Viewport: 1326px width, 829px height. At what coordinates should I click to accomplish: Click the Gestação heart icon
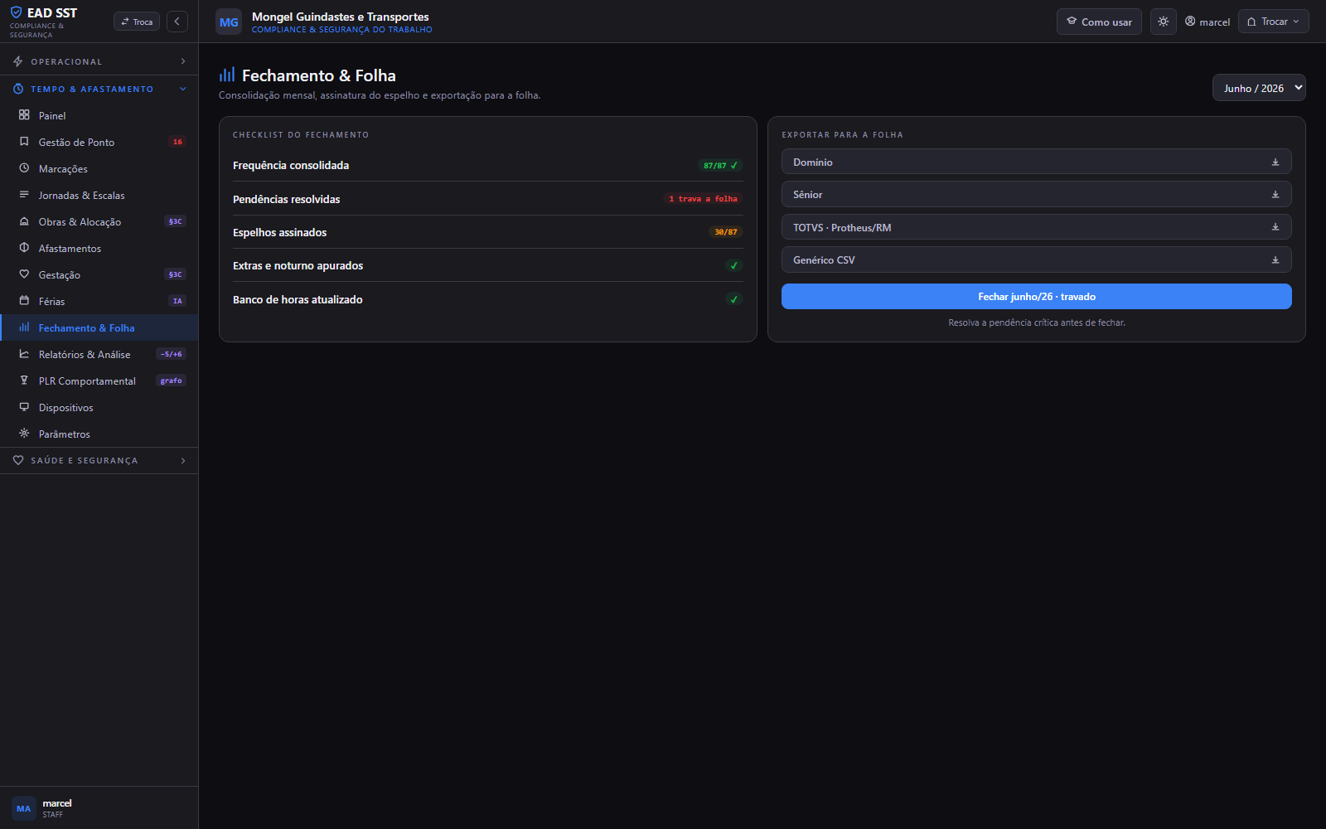[24, 274]
